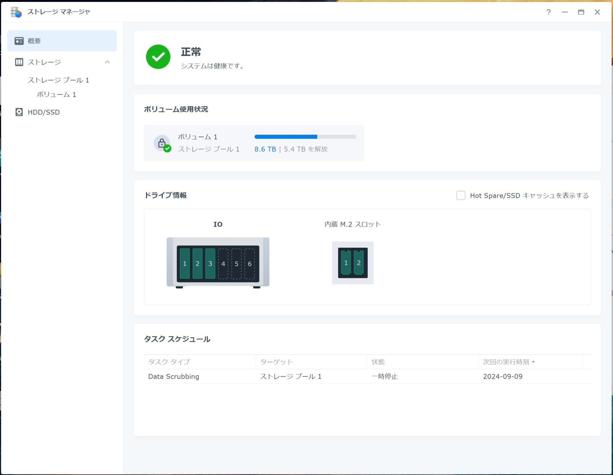Open the help question mark icon
The width and height of the screenshot is (613, 475).
pyautogui.click(x=548, y=12)
